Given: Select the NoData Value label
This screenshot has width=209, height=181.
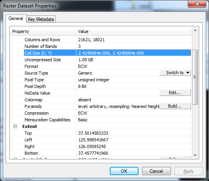Looking at the screenshot, I should pyautogui.click(x=37, y=93).
